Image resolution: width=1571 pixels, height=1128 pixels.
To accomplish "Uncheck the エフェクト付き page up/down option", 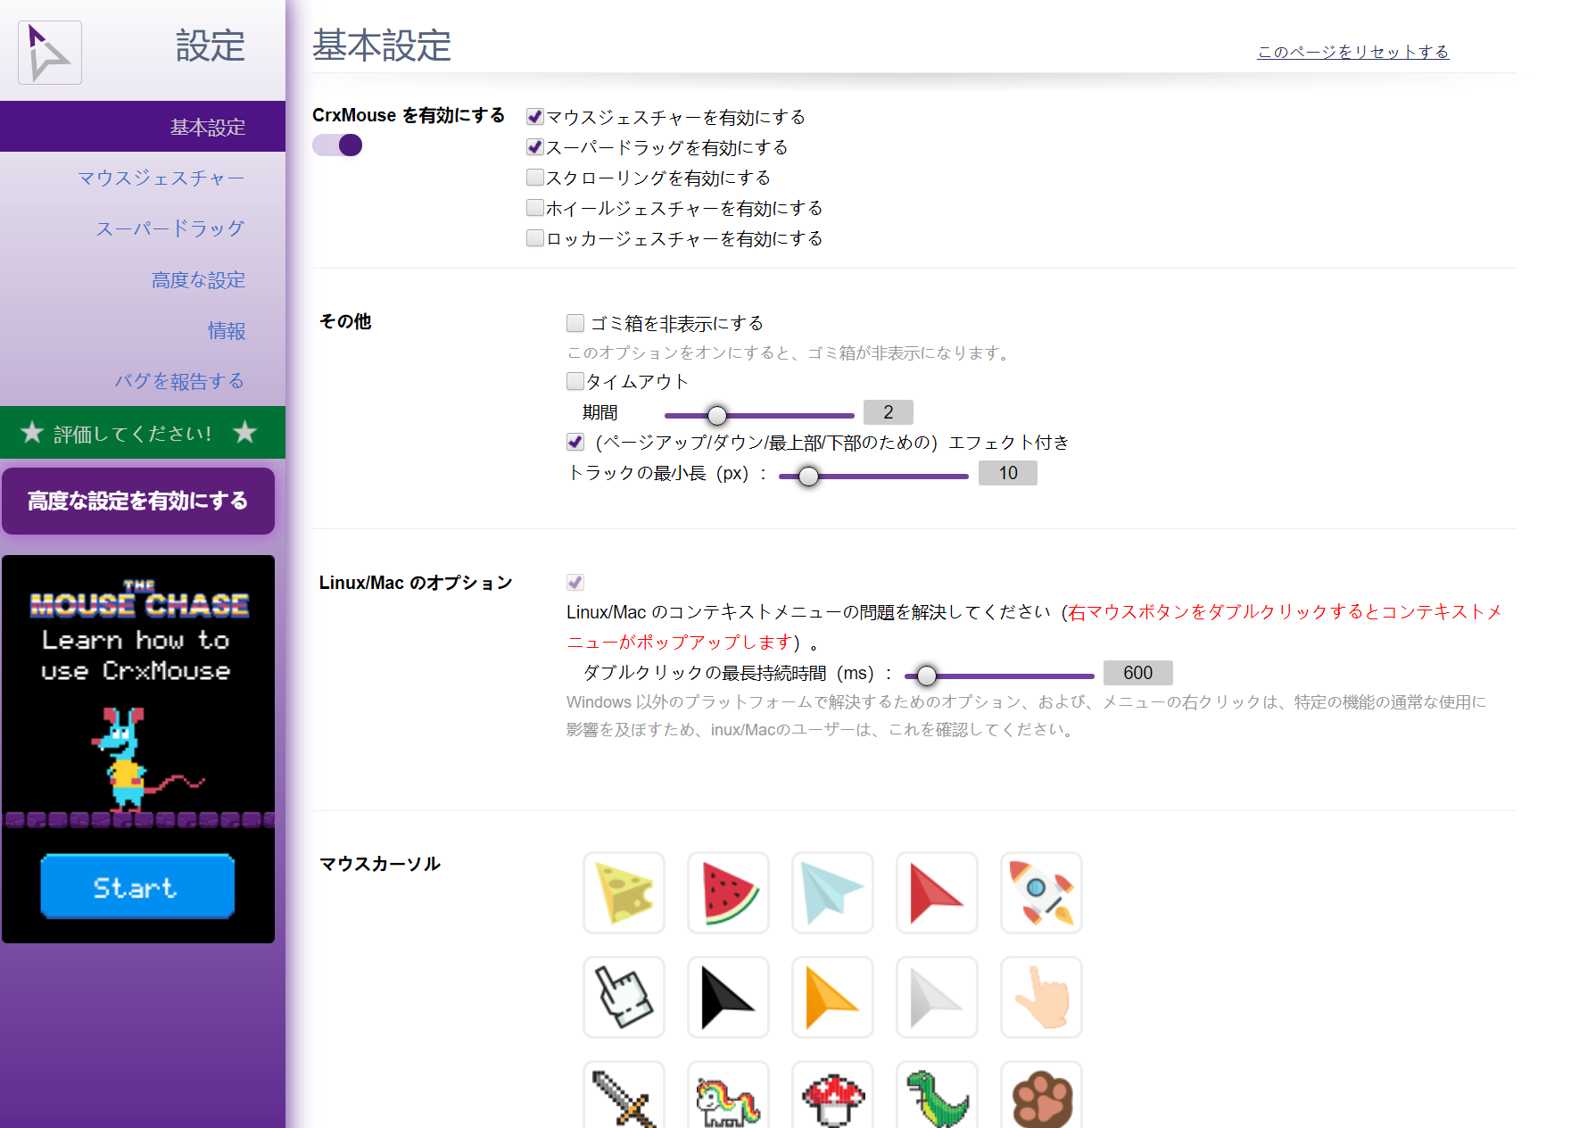I will click(x=575, y=443).
